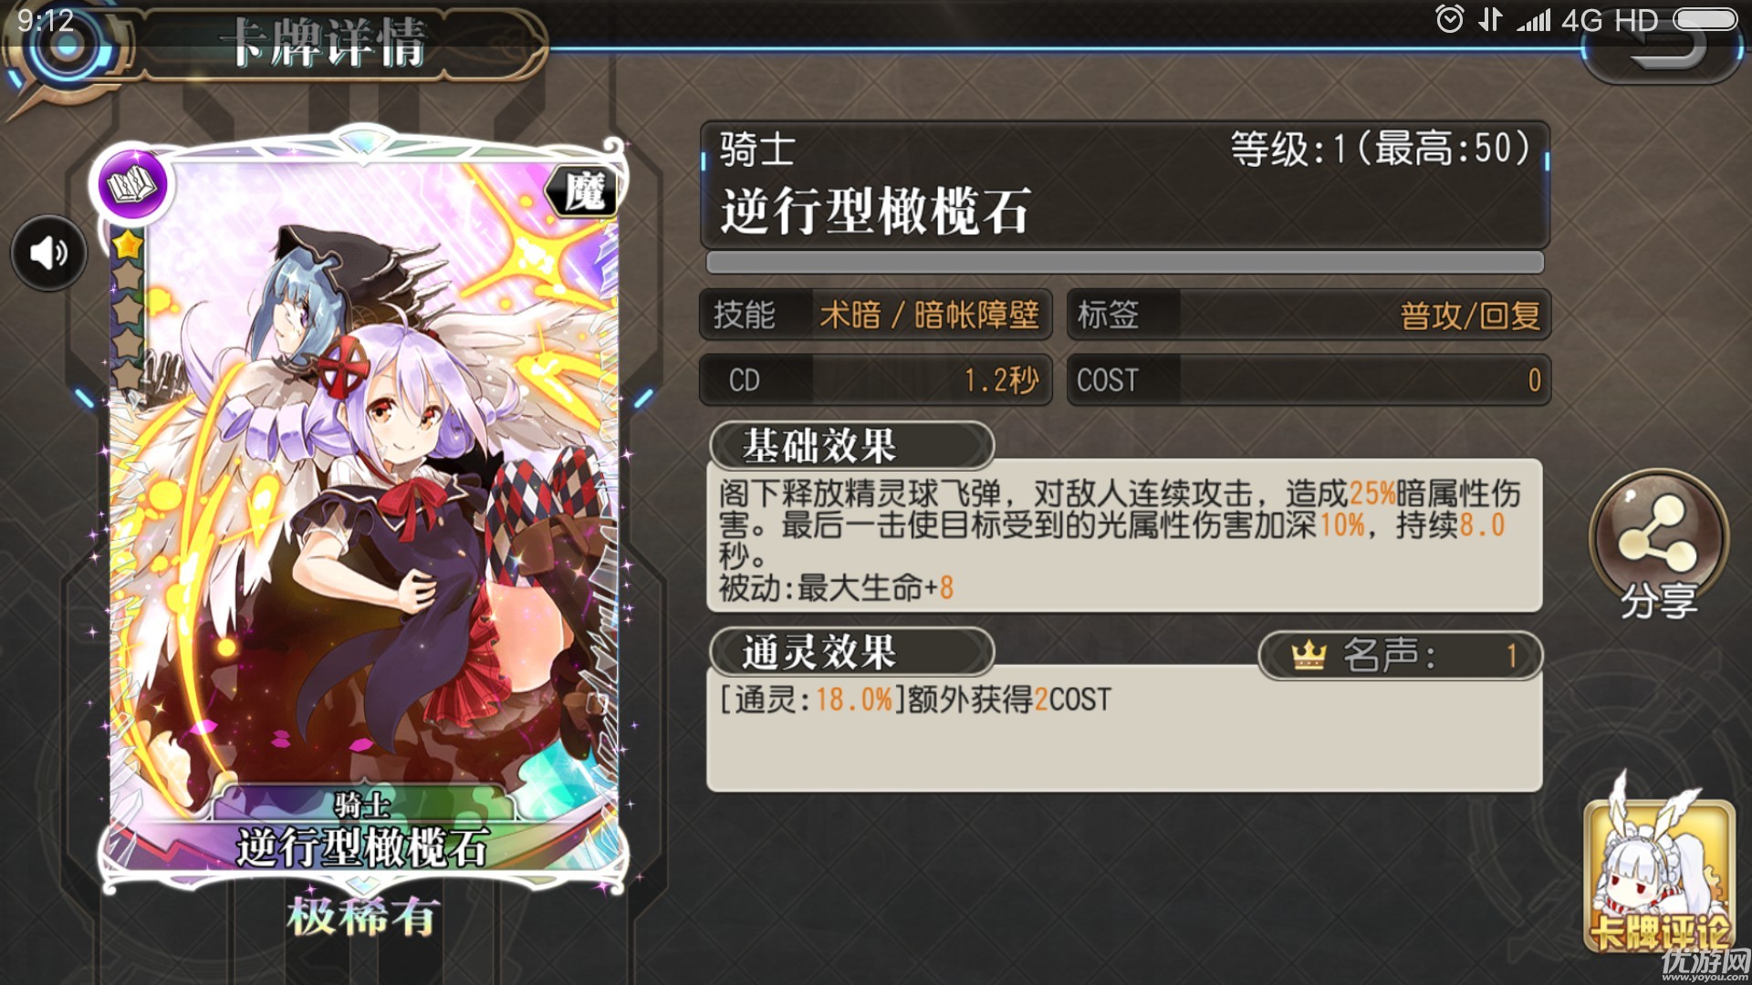This screenshot has height=985, width=1752.
Task: Tap the 卡牌详情 title banner
Action: tap(328, 43)
